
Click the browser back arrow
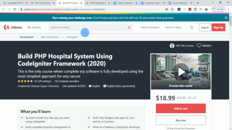tap(4, 9)
